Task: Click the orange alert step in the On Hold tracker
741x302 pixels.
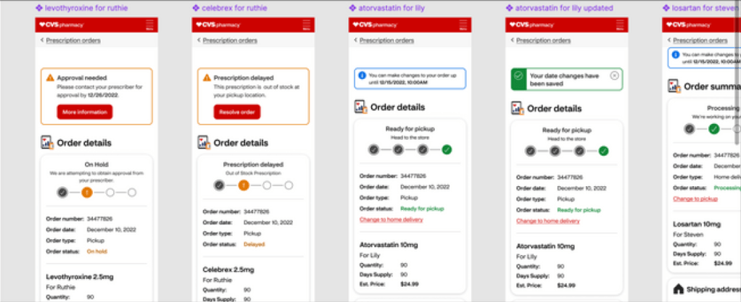Action: tap(86, 193)
